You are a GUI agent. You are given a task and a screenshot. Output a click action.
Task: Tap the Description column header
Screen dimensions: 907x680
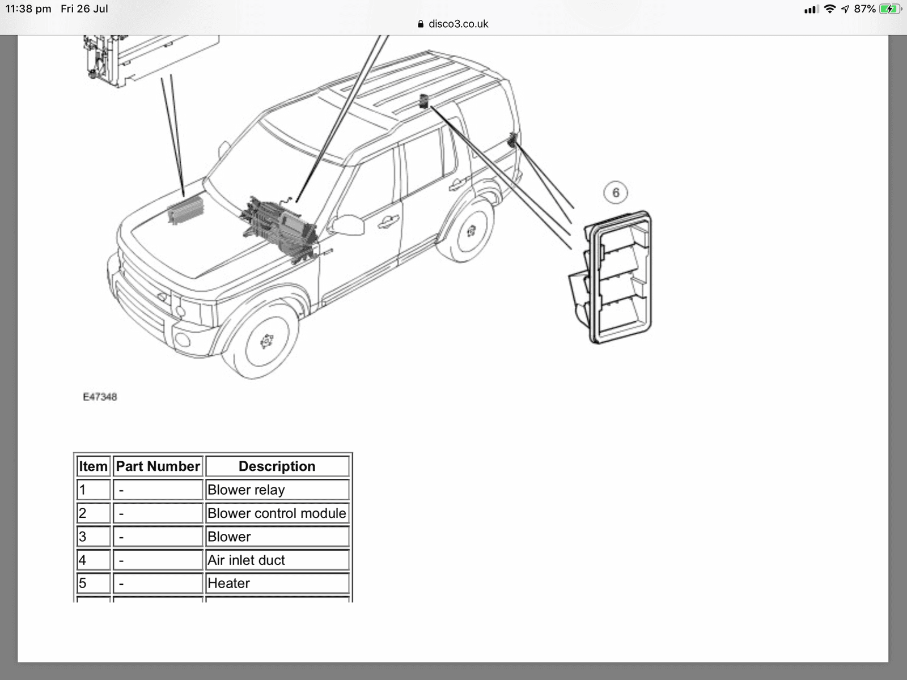pos(277,466)
